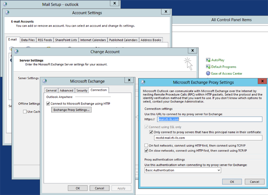Open the AutoPlay link

[x=218, y=60]
